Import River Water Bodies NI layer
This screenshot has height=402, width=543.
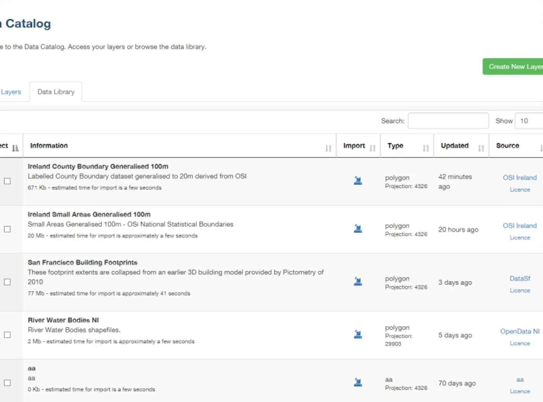(358, 334)
